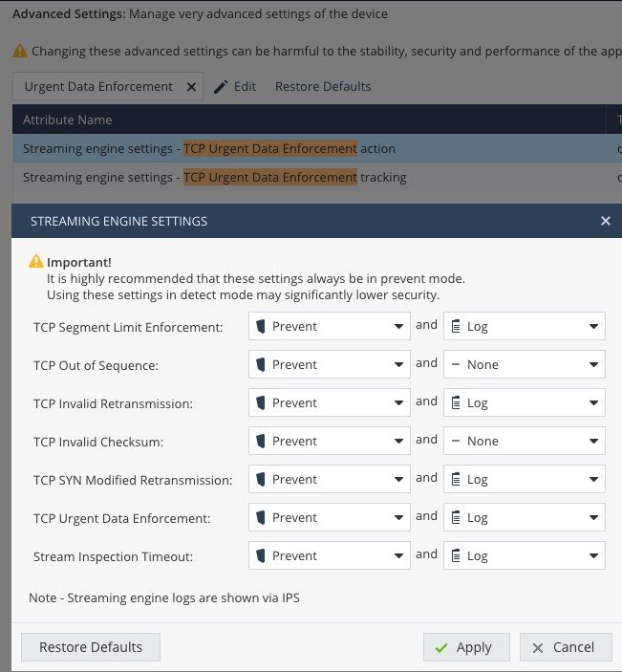Expand TCP Urgent Data Enforcement Log dropdown
This screenshot has height=672, width=622.
(525, 517)
